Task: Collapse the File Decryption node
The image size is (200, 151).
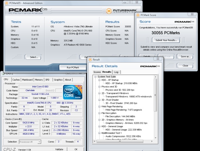Action: (99, 113)
